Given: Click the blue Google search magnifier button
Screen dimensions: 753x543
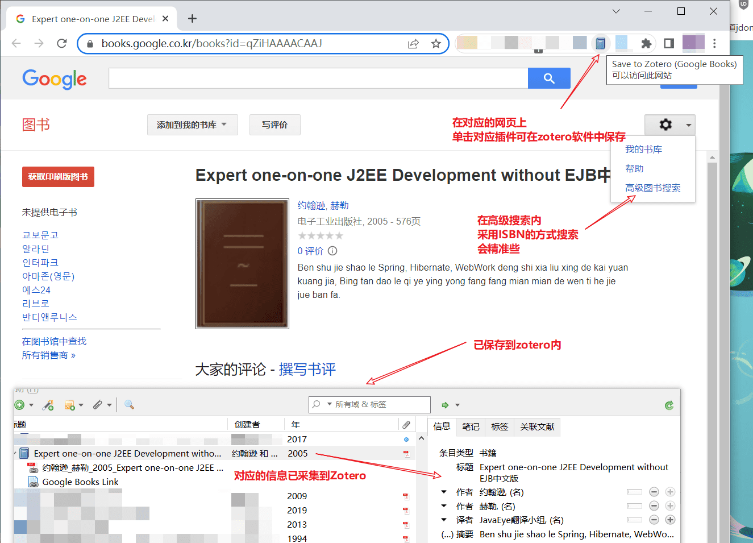Looking at the screenshot, I should pos(548,78).
